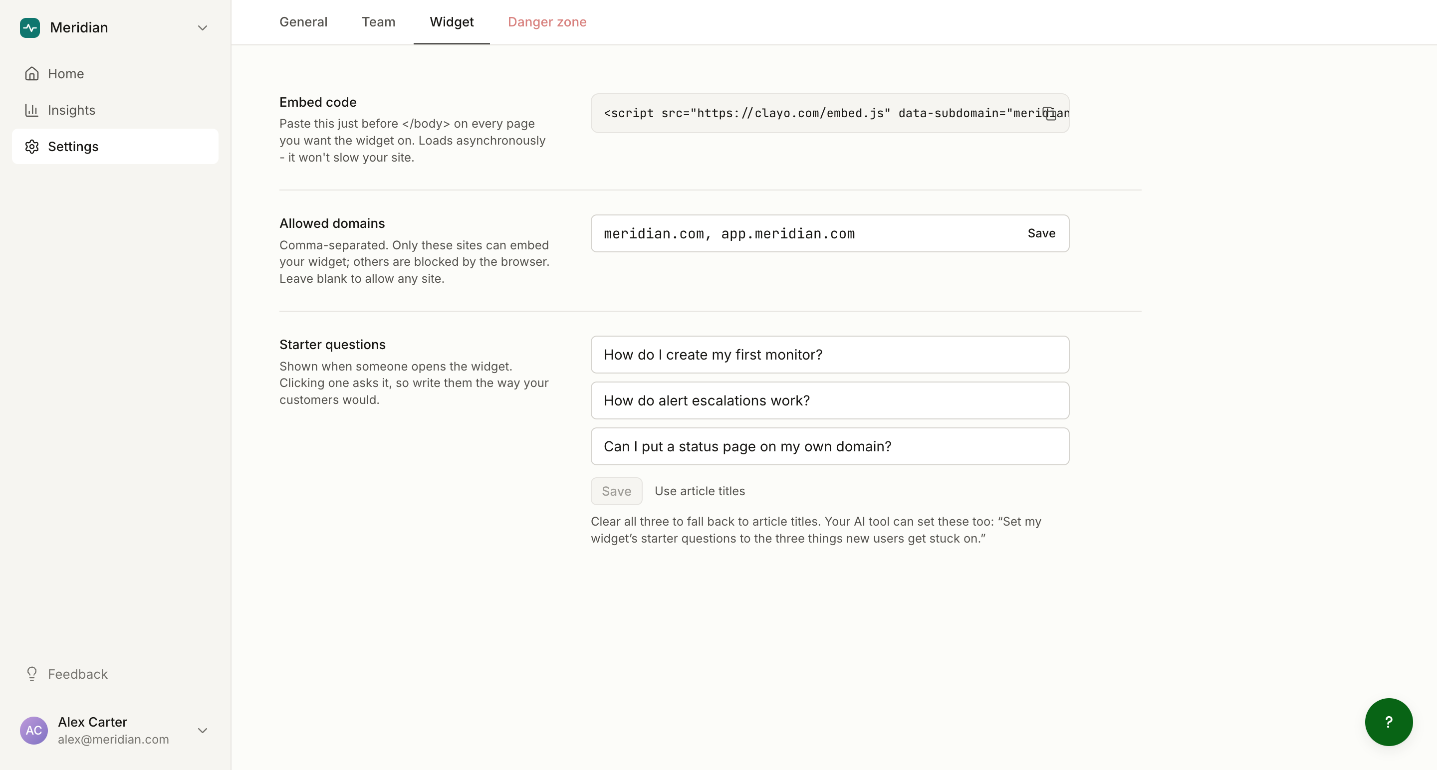The image size is (1437, 770).
Task: Go to Home in sidebar
Action: [x=115, y=74]
